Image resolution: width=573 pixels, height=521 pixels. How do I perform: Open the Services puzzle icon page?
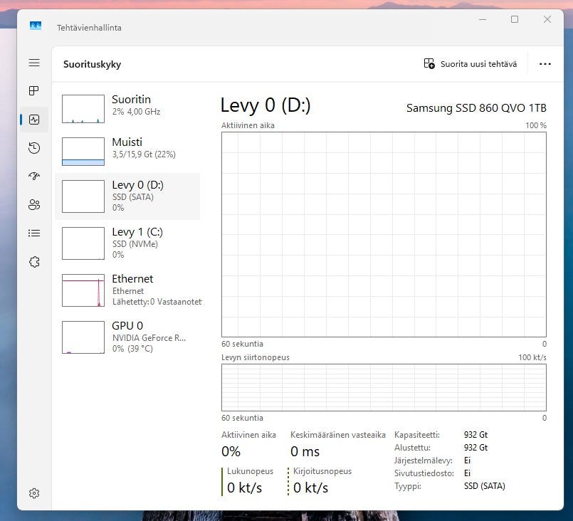coord(34,262)
